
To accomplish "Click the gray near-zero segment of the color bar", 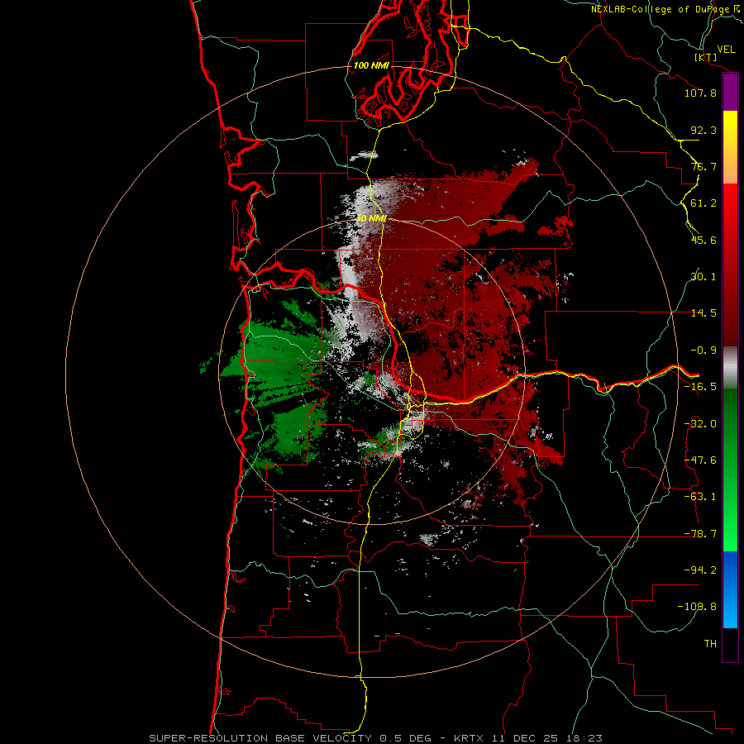I will pos(730,368).
